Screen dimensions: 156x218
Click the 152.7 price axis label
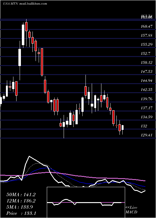click(x=146, y=54)
